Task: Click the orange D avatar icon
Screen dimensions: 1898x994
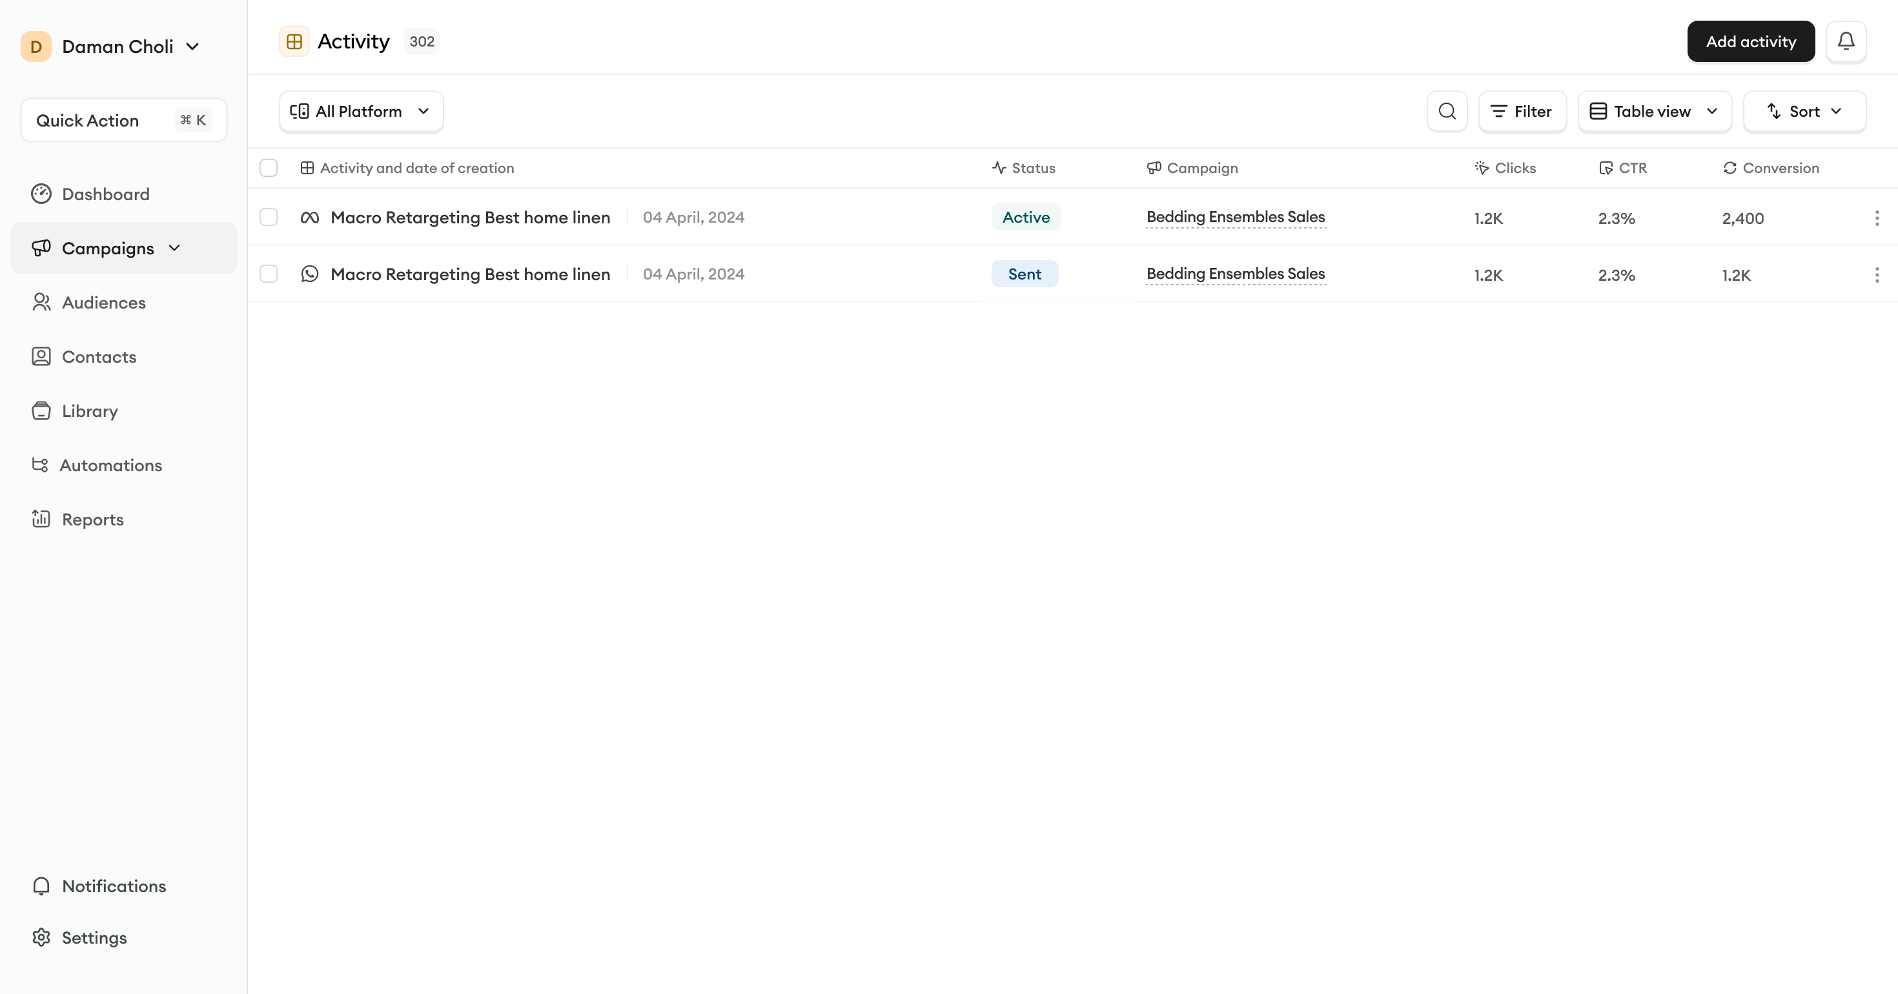Action: click(36, 46)
